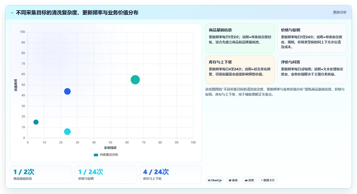The height and width of the screenshot is (194, 357).
Task: Click the 数据卡片 tag
Action: [x=268, y=180]
